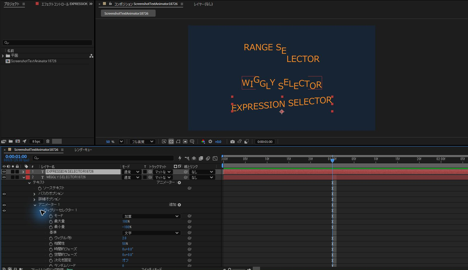Screen dimensions: 468x270
Task: Open the 基準 文字 dropdown
Action: [151, 233]
